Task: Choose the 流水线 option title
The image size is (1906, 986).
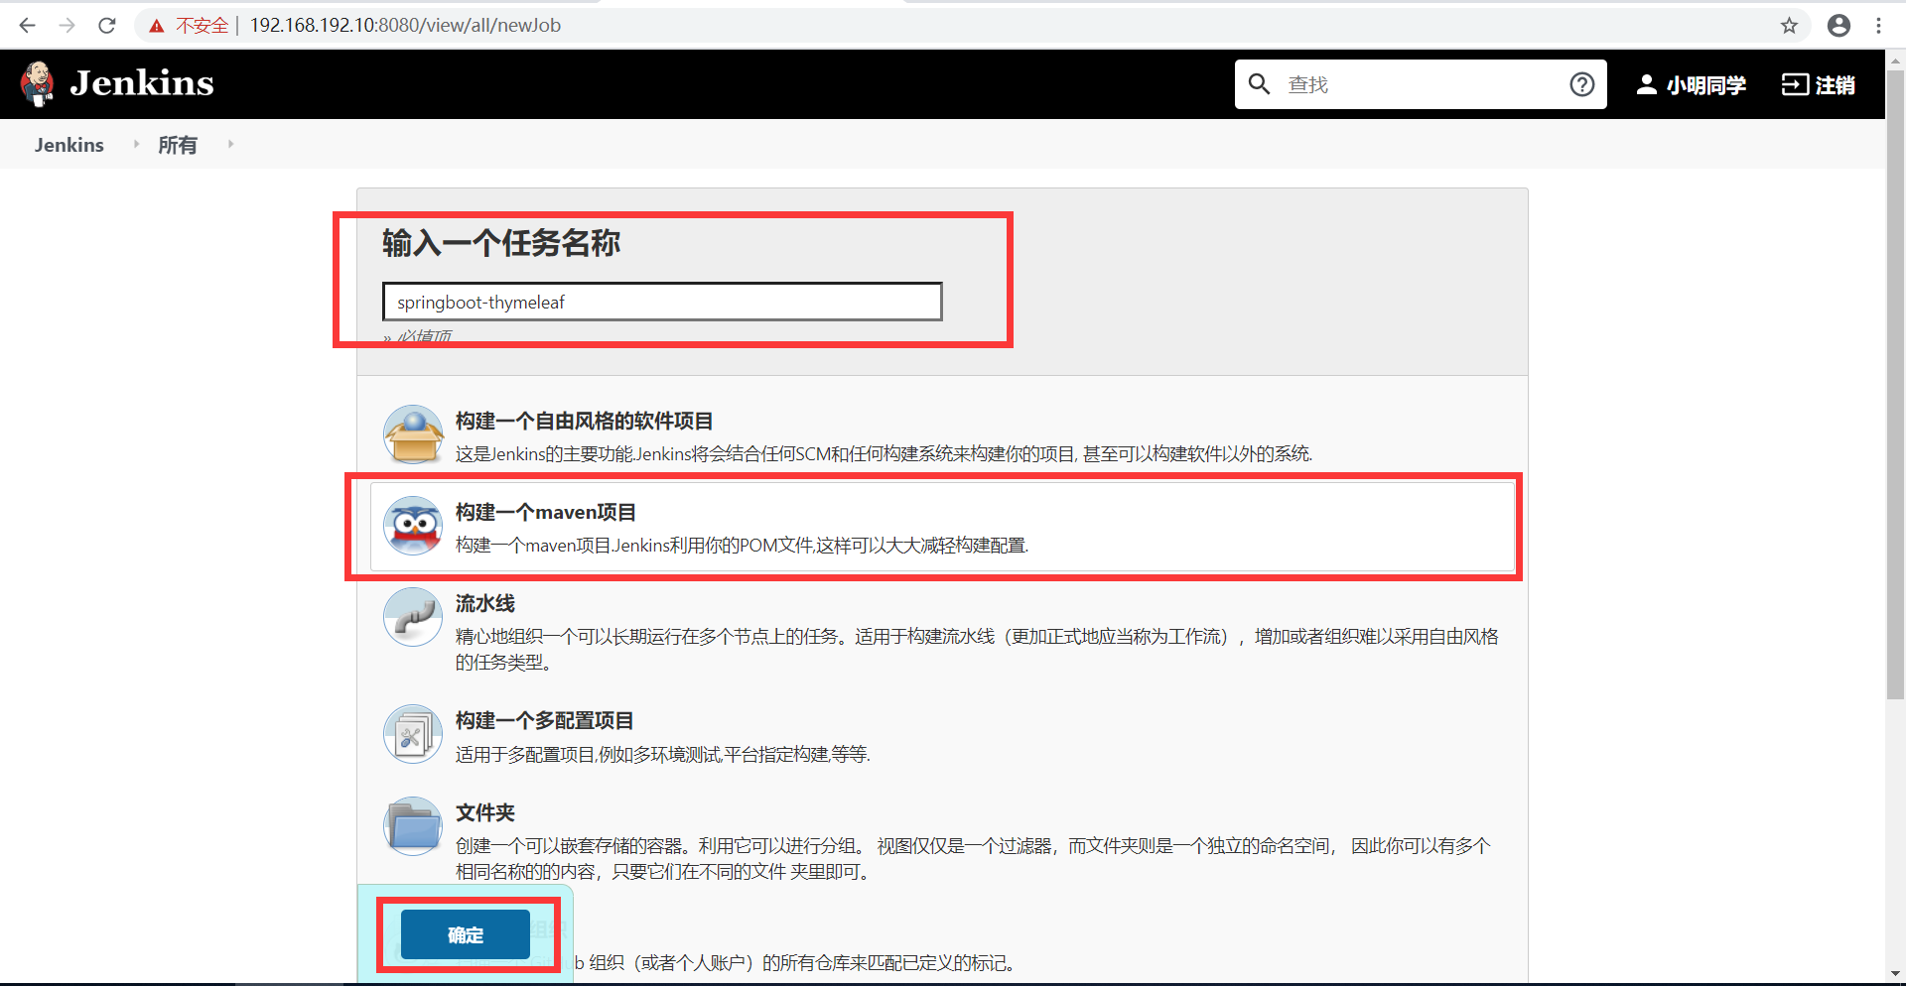Action: pyautogui.click(x=484, y=603)
